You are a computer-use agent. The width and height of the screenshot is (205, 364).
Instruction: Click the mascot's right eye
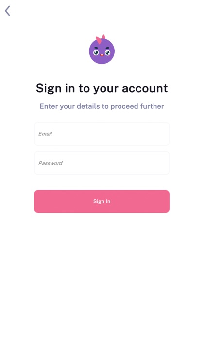click(x=107, y=53)
